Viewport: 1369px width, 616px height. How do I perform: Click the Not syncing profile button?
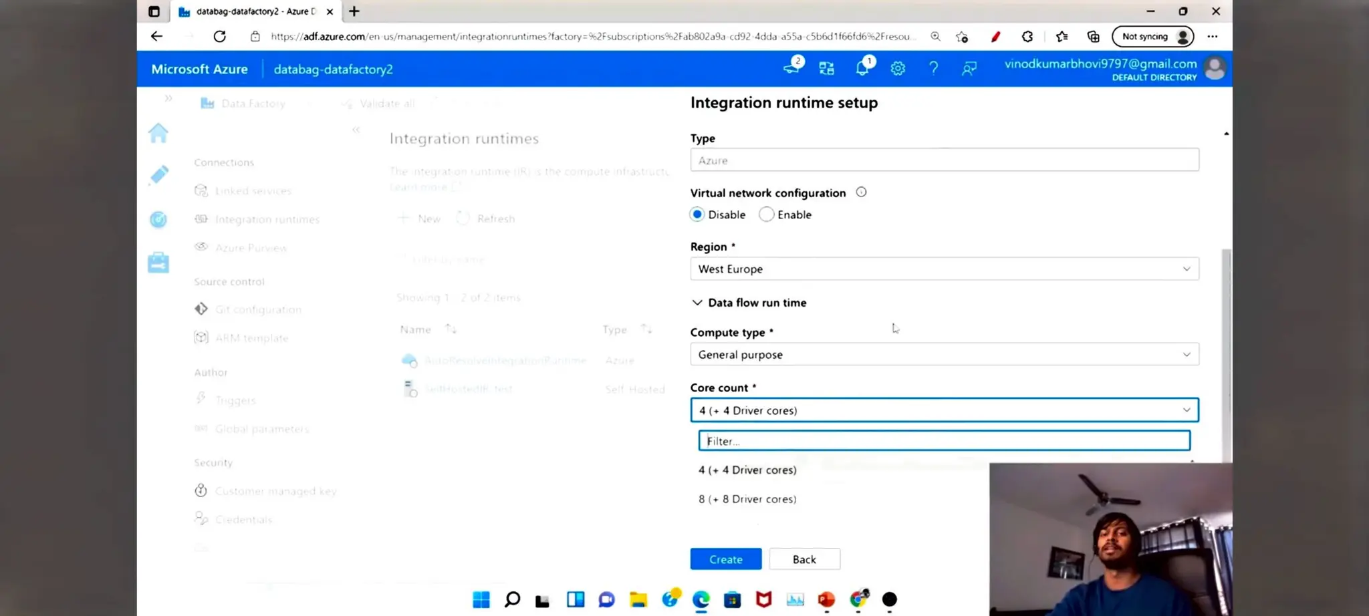[x=1152, y=36]
